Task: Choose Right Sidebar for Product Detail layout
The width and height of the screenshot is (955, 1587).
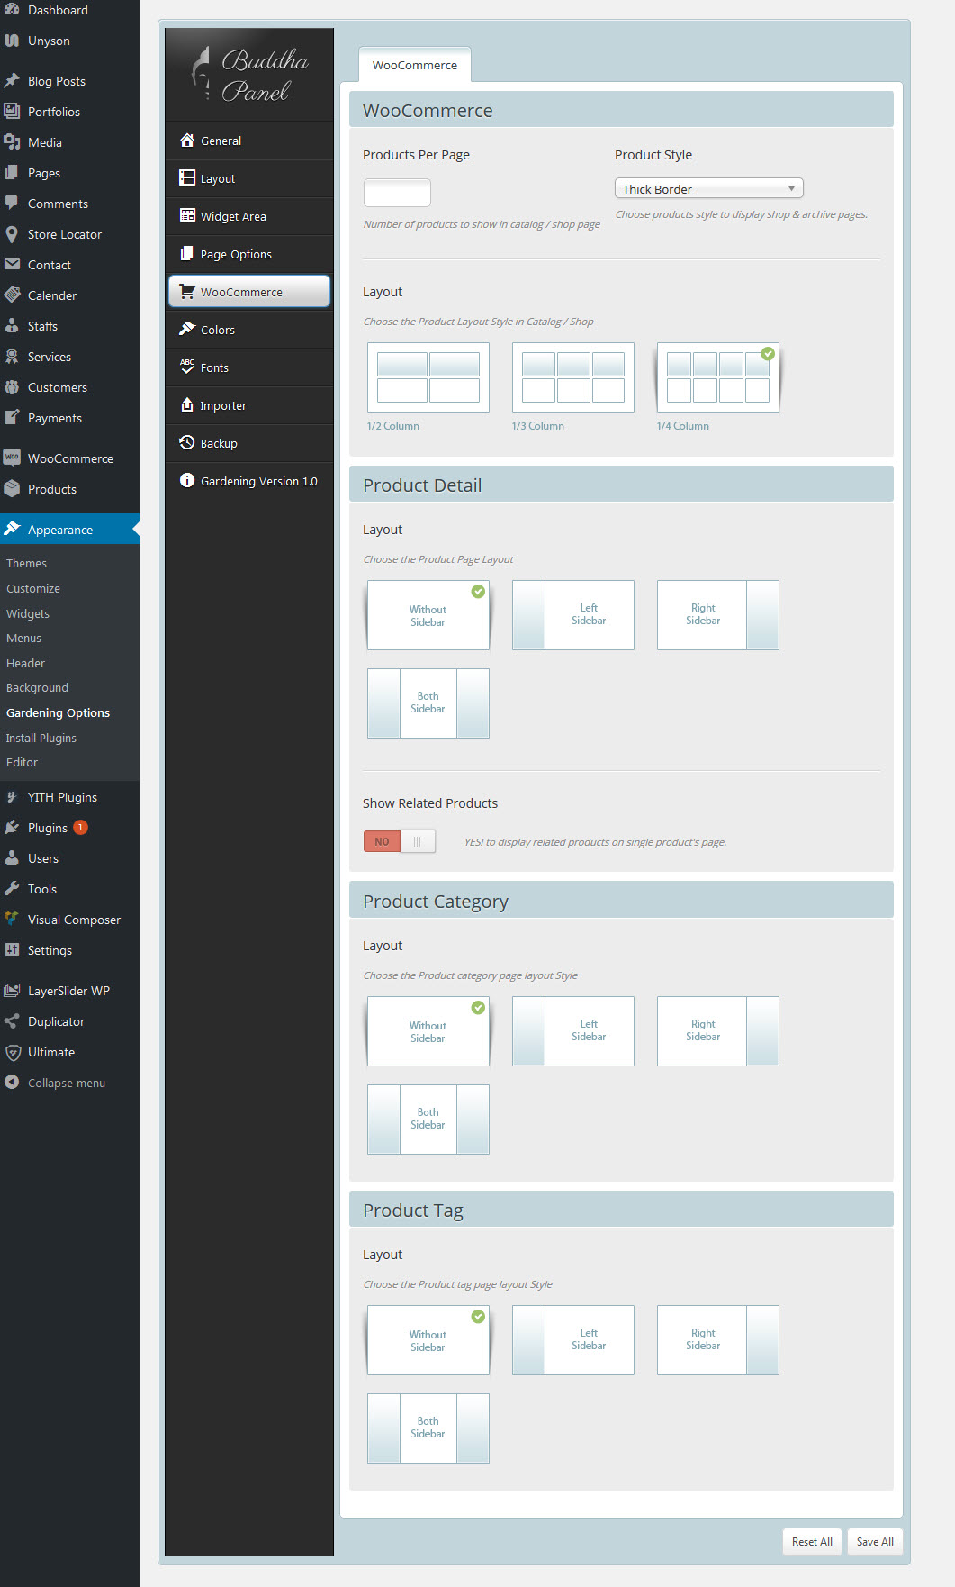Action: (x=718, y=615)
